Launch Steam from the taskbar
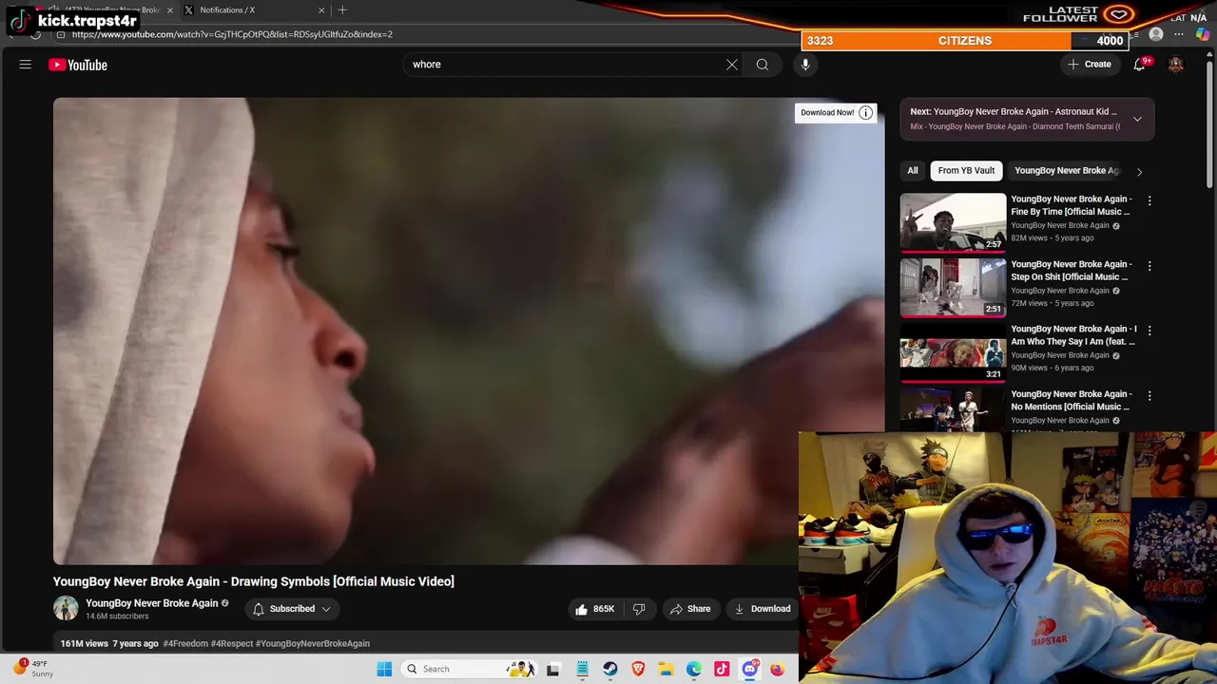The height and width of the screenshot is (684, 1217). 610,669
